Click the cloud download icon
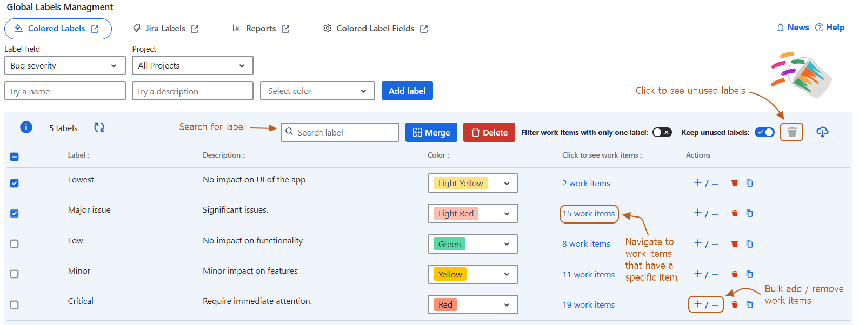Screen dimensions: 859x325 822,132
